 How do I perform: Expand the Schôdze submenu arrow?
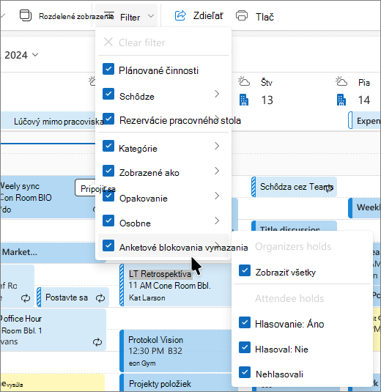click(217, 94)
